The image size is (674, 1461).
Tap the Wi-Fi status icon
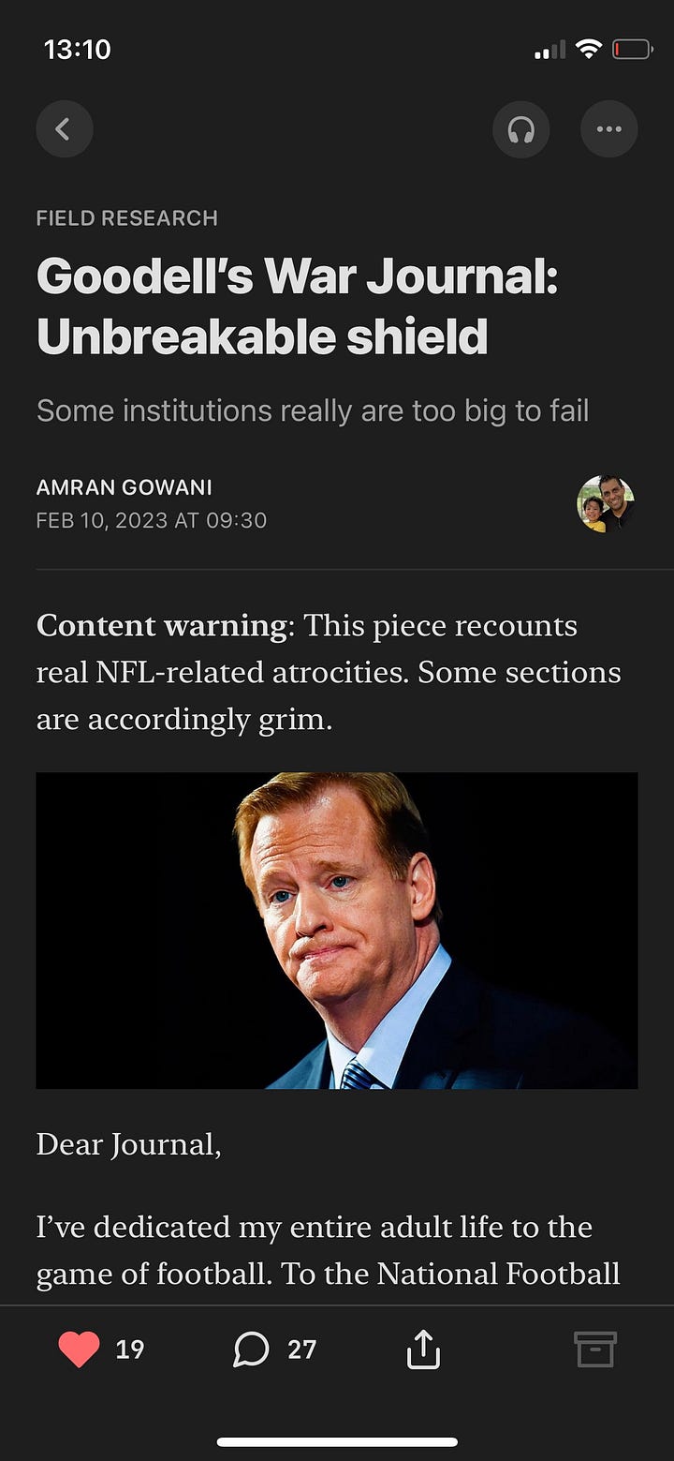pyautogui.click(x=588, y=50)
